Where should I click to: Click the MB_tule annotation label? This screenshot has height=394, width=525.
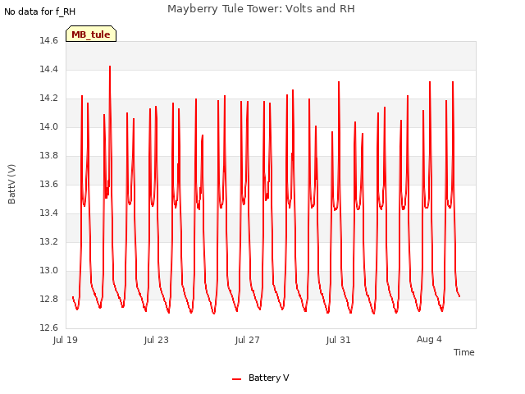[x=91, y=34]
